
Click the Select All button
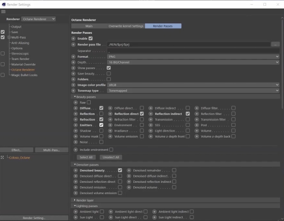pyautogui.click(x=86, y=157)
